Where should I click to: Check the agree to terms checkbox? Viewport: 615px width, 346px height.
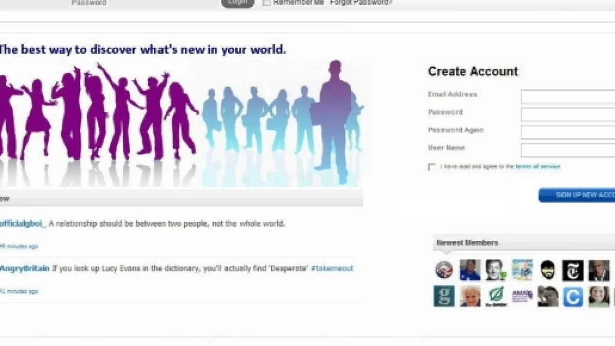click(432, 167)
